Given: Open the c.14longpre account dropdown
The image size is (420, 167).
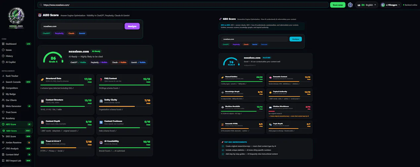Looking at the screenshot, I should click(391, 5).
